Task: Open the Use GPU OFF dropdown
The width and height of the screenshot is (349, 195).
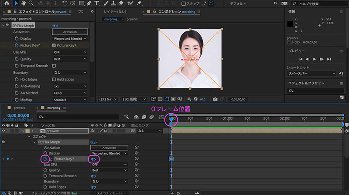Action: click(70, 52)
